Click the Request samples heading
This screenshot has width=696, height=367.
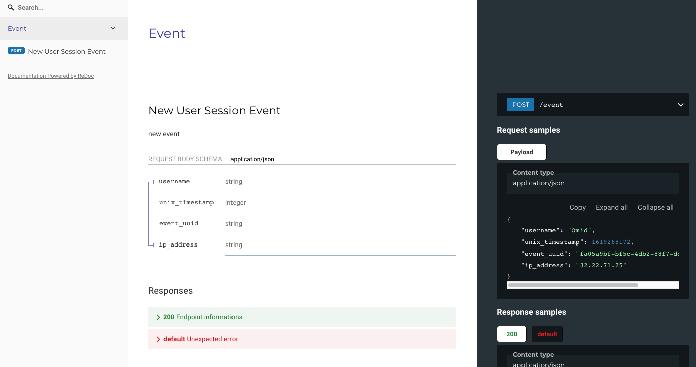pyautogui.click(x=528, y=130)
